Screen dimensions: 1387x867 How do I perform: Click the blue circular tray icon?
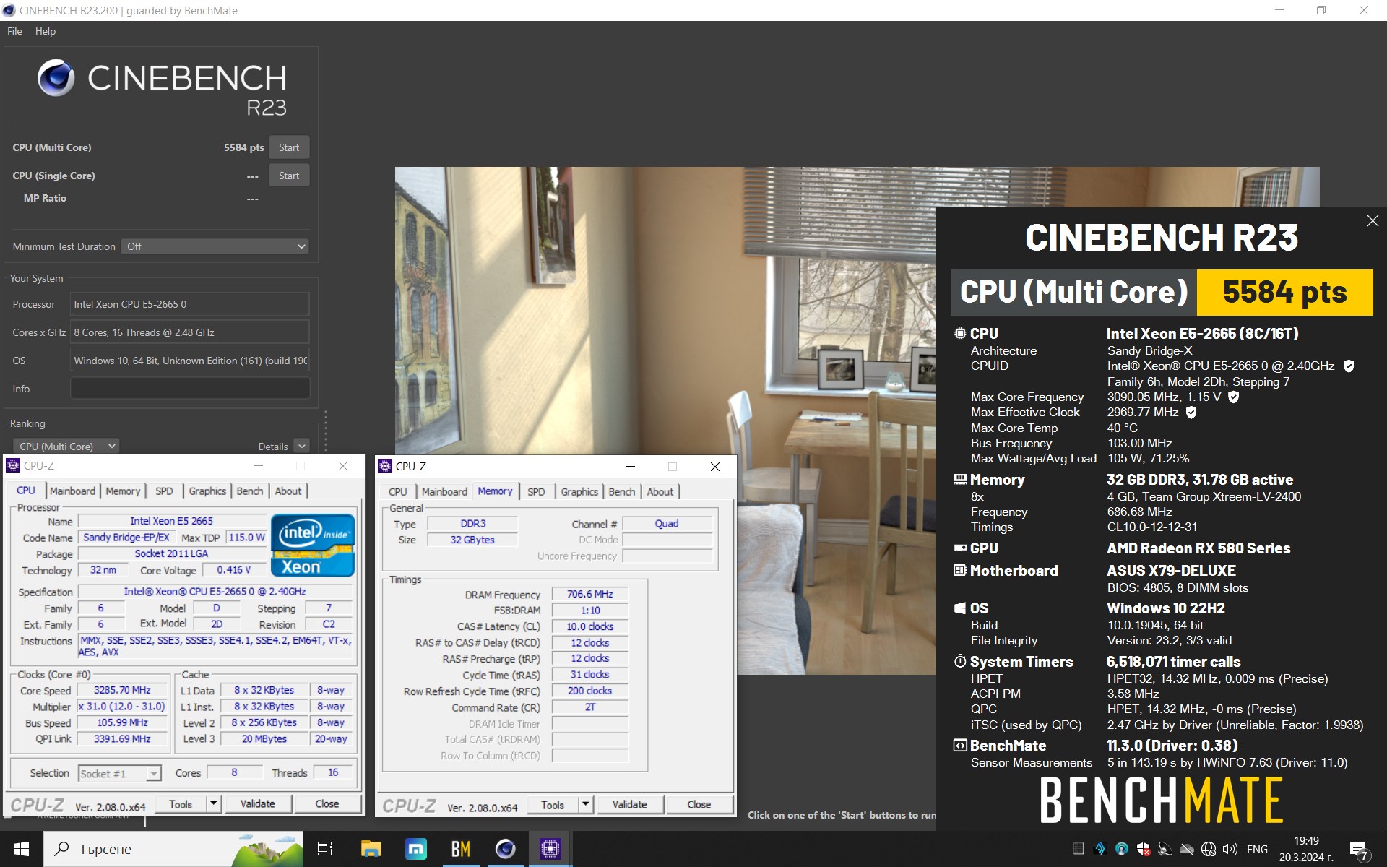(1122, 849)
